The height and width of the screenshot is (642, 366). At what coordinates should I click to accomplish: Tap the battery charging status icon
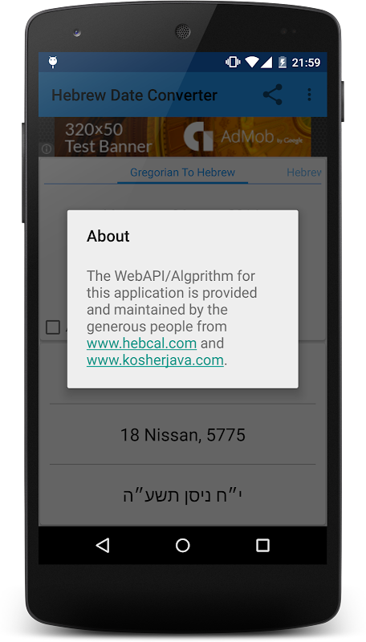tap(282, 63)
